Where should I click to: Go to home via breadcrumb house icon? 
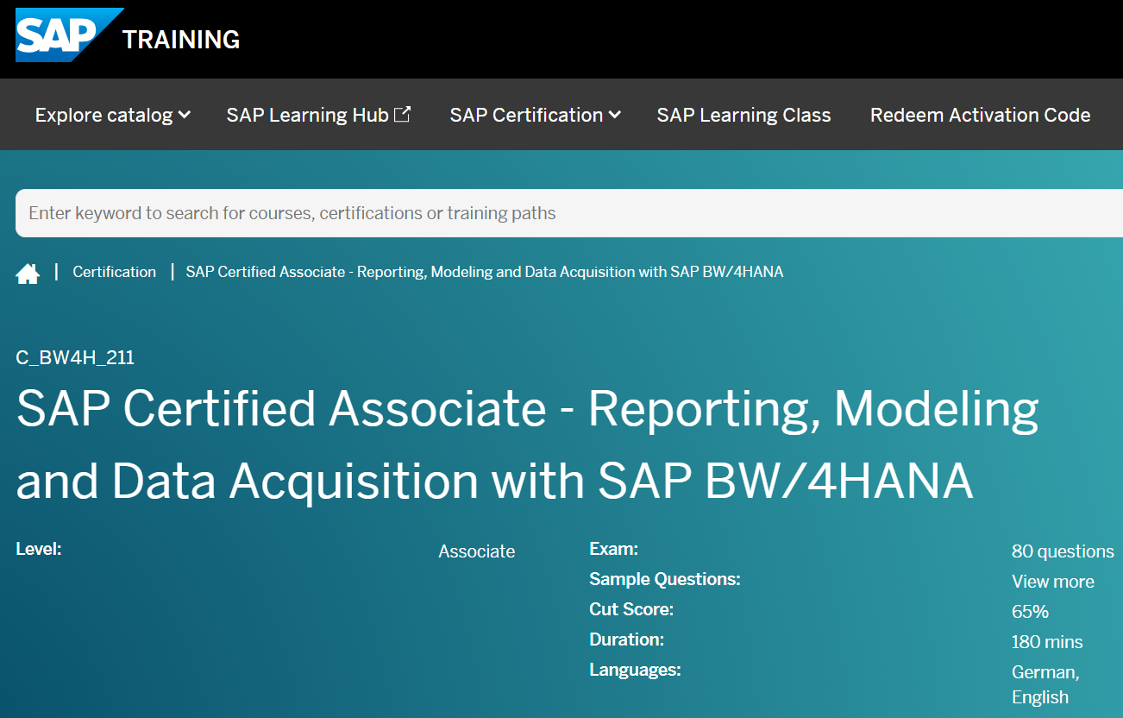(x=28, y=274)
